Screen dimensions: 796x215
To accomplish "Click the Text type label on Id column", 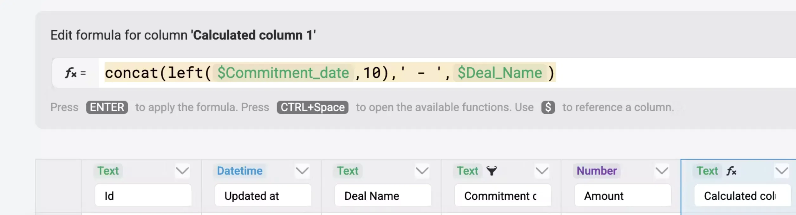I will [x=108, y=171].
